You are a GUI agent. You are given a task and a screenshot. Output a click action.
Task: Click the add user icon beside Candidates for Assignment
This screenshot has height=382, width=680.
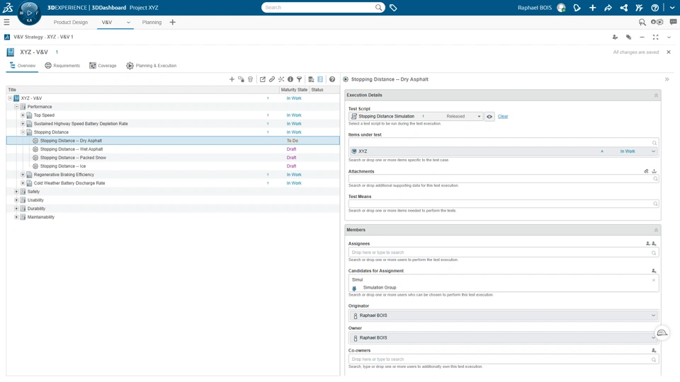coord(654,271)
